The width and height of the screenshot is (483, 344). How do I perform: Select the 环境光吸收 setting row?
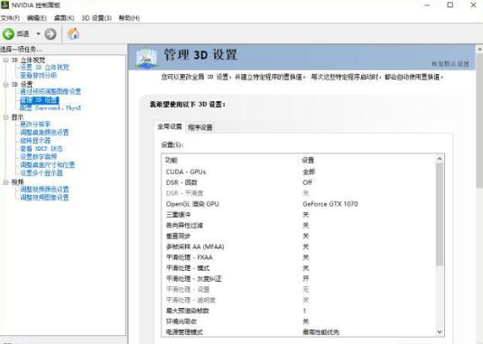[x=299, y=321]
